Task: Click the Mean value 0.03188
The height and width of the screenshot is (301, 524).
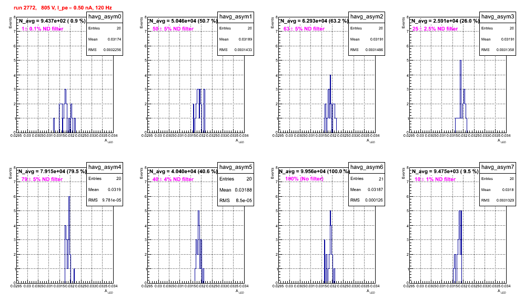Action: [x=244, y=190]
